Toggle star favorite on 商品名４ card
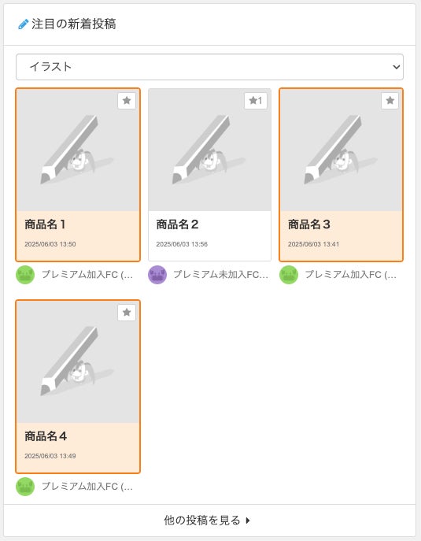Image resolution: width=421 pixels, height=541 pixels. [127, 313]
